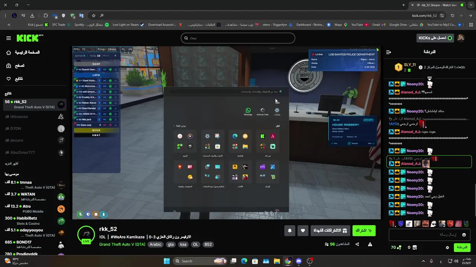Viewport: 476px width, 267px height.
Task: Open the Kick hamburger menu
Action: pyautogui.click(x=9, y=38)
